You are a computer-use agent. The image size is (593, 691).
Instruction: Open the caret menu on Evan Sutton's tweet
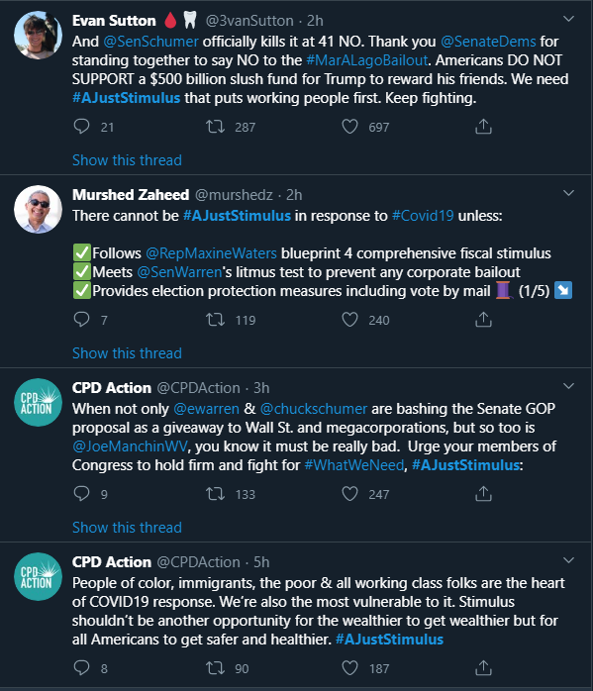(x=569, y=19)
